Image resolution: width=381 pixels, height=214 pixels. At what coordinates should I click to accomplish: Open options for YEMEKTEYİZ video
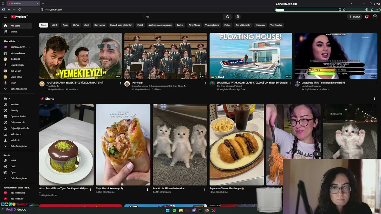click(x=121, y=83)
